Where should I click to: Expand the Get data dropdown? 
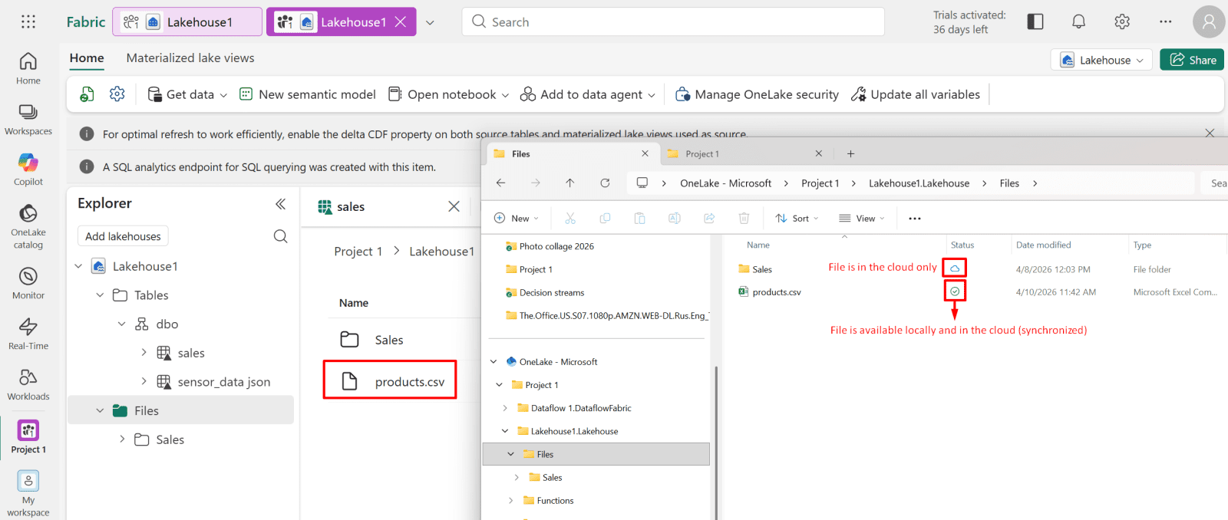click(x=188, y=94)
